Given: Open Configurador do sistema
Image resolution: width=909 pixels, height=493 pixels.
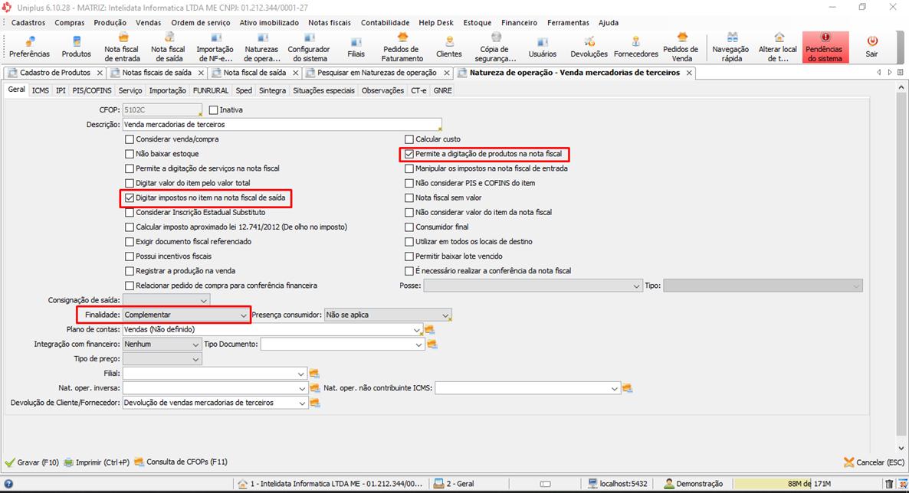Looking at the screenshot, I should click(x=308, y=47).
